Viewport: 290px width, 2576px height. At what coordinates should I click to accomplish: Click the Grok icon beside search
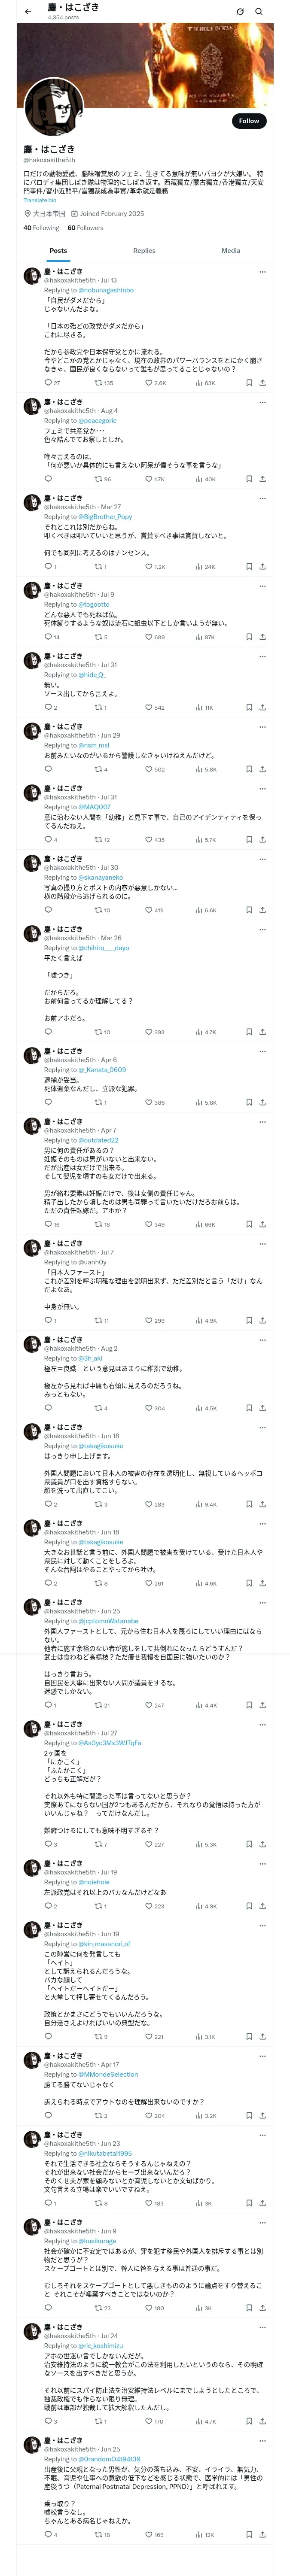240,12
